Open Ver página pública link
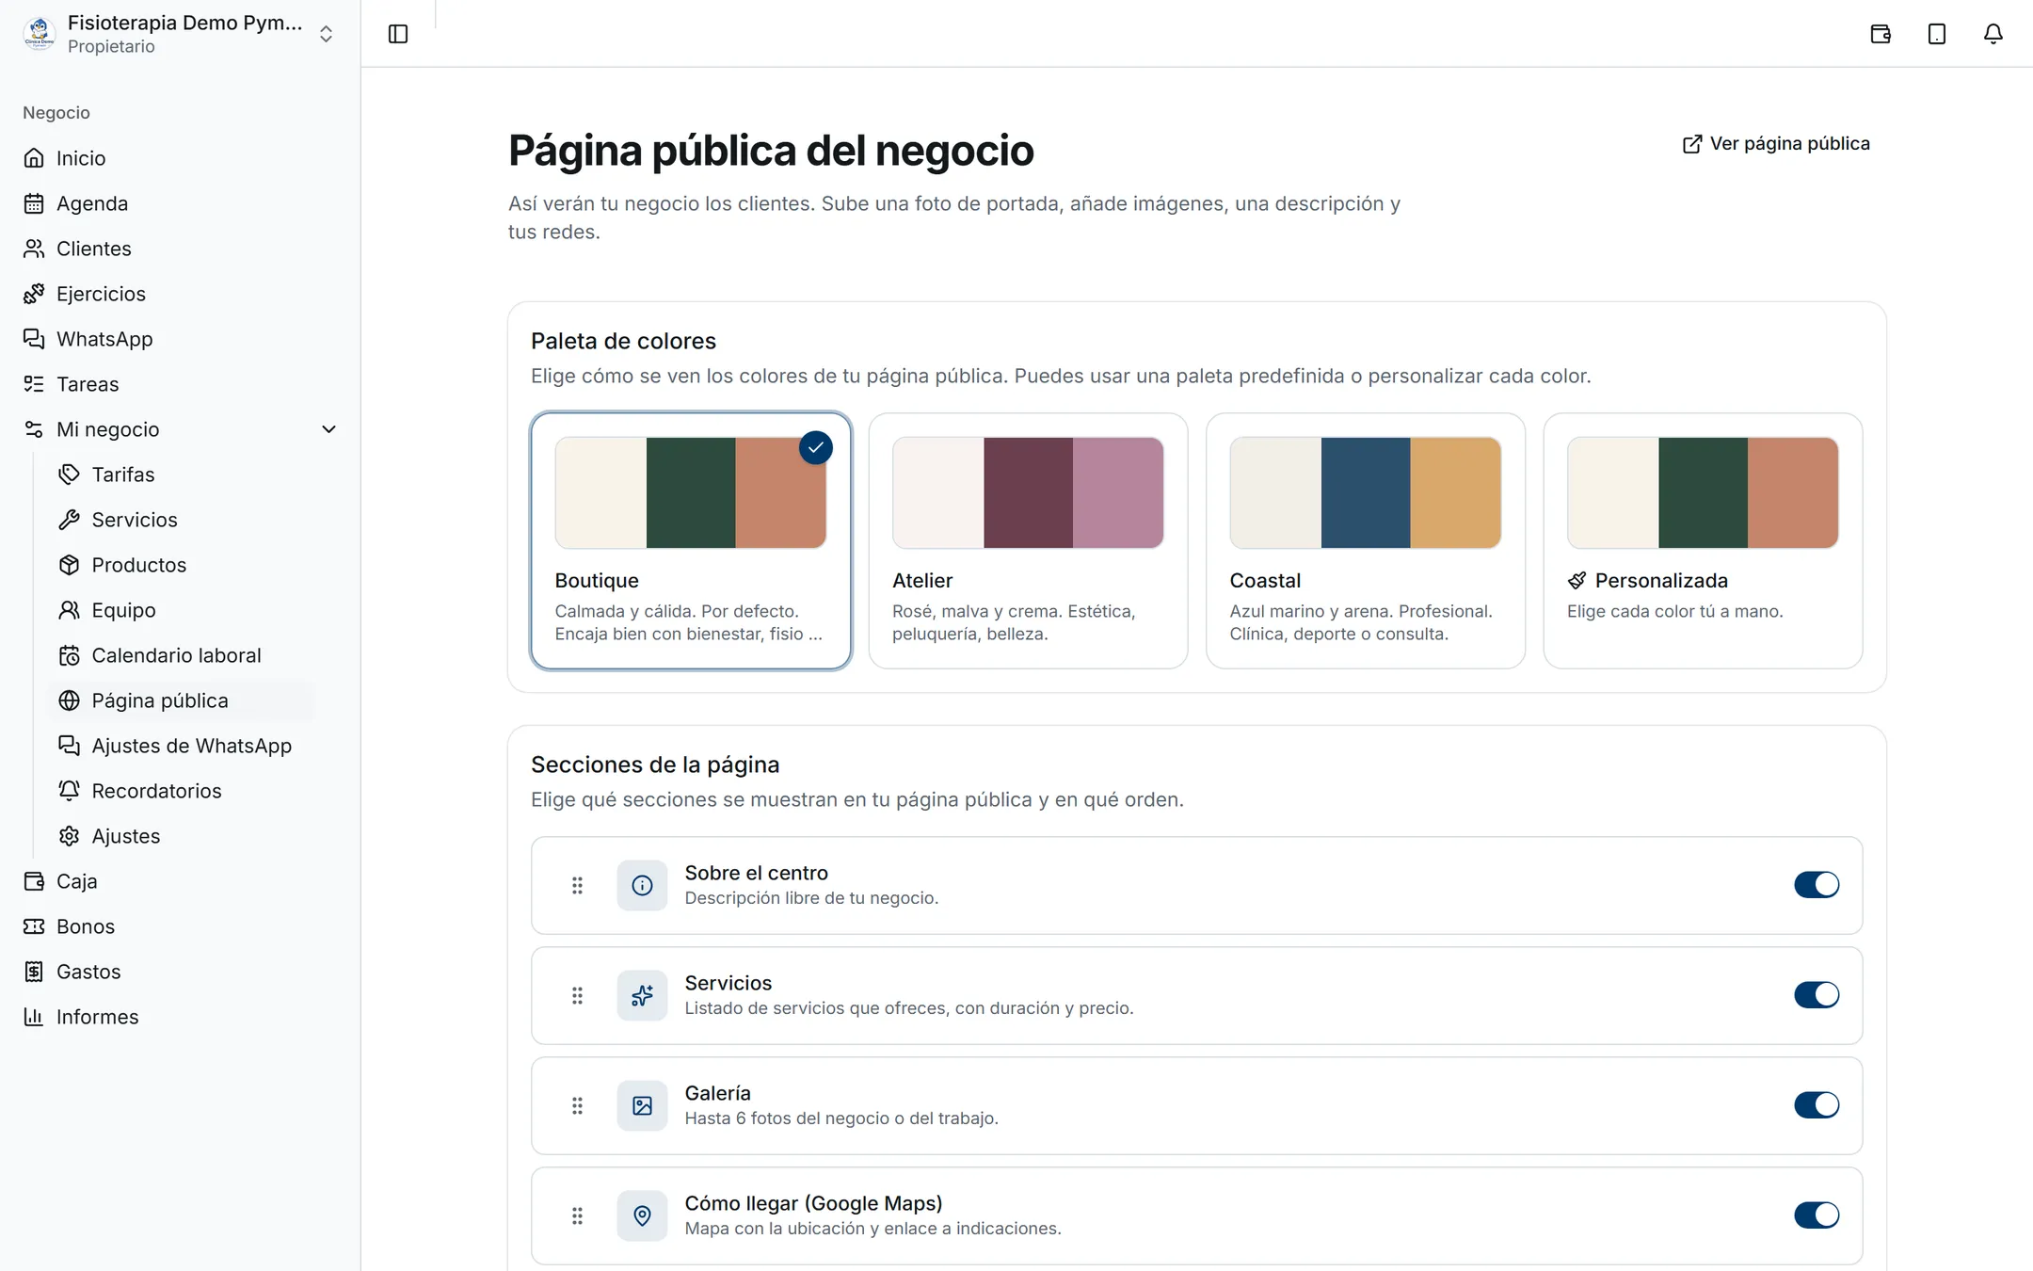The height and width of the screenshot is (1271, 2033). (x=1776, y=143)
